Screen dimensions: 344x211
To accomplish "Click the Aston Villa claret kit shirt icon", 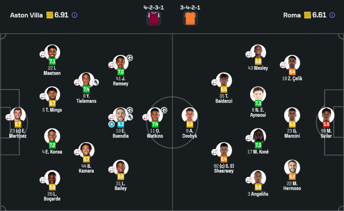I will (x=154, y=19).
